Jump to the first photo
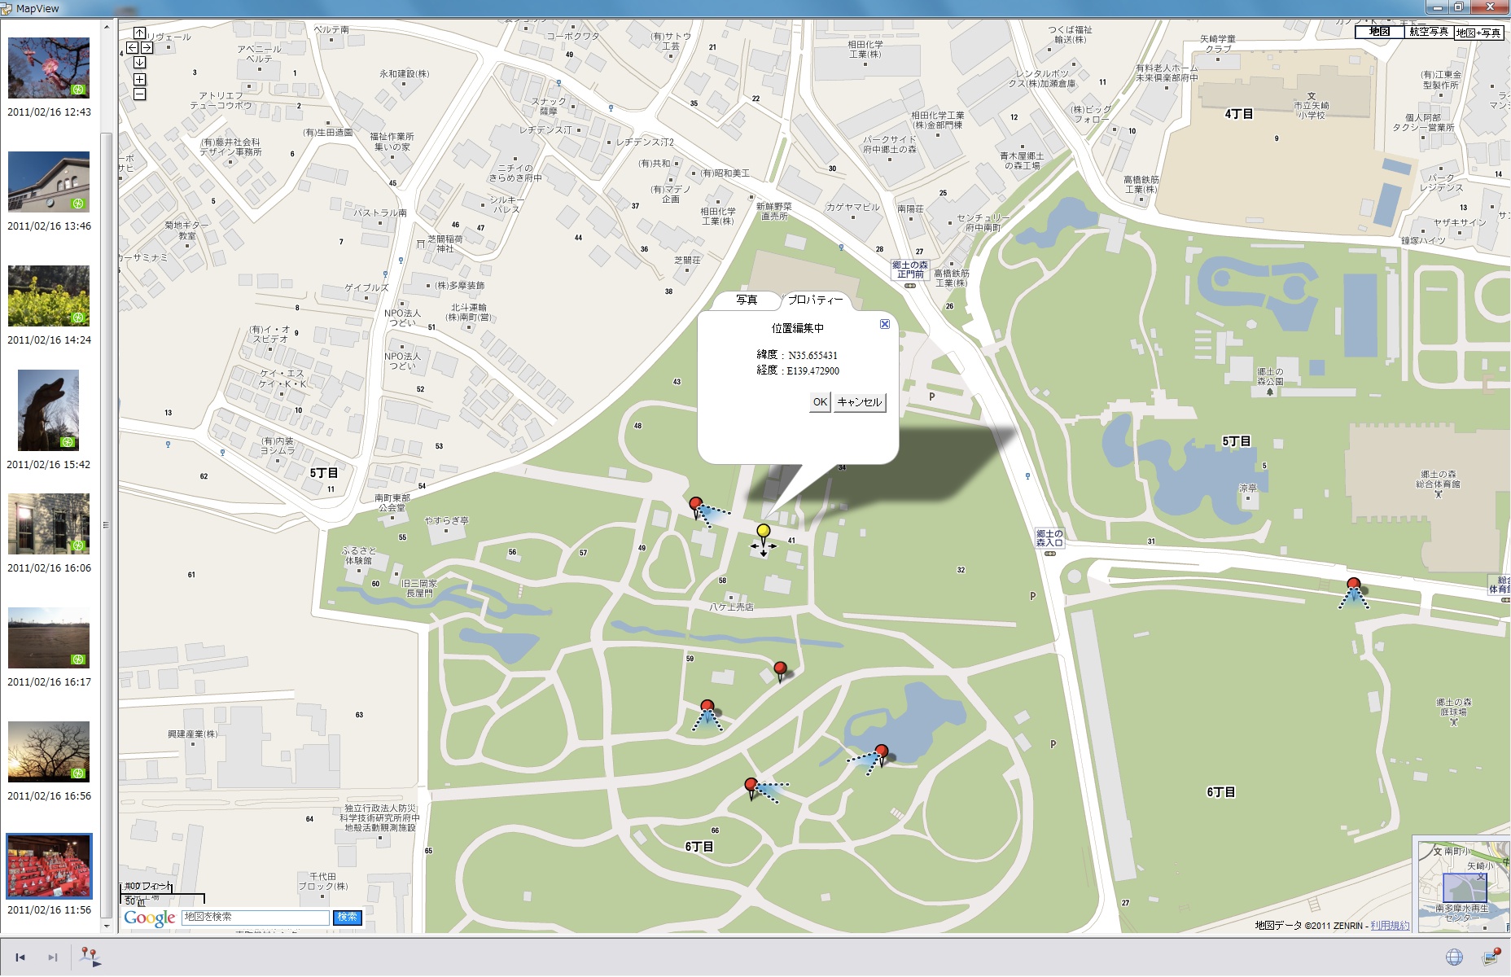Viewport: 1511px width, 977px height. coord(20,957)
